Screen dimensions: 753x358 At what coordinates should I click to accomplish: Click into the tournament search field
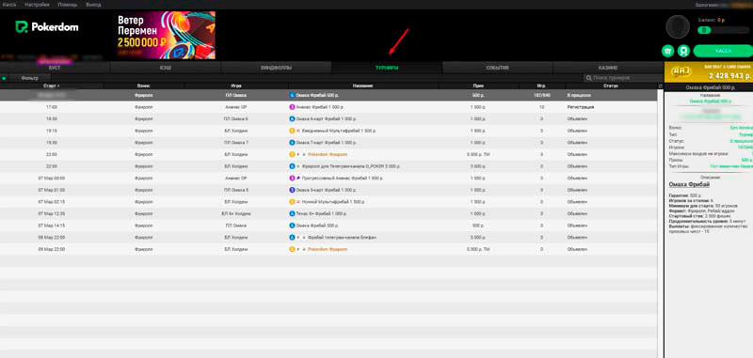click(623, 78)
